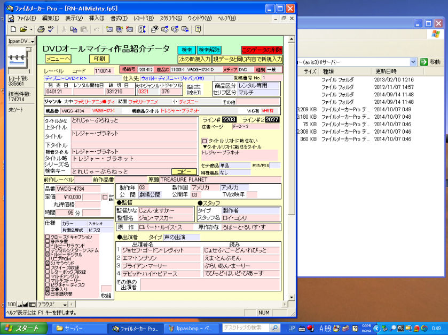Click the 原題 TREASURE PLANET field
Screen dimensions: 448x335
tap(220, 179)
